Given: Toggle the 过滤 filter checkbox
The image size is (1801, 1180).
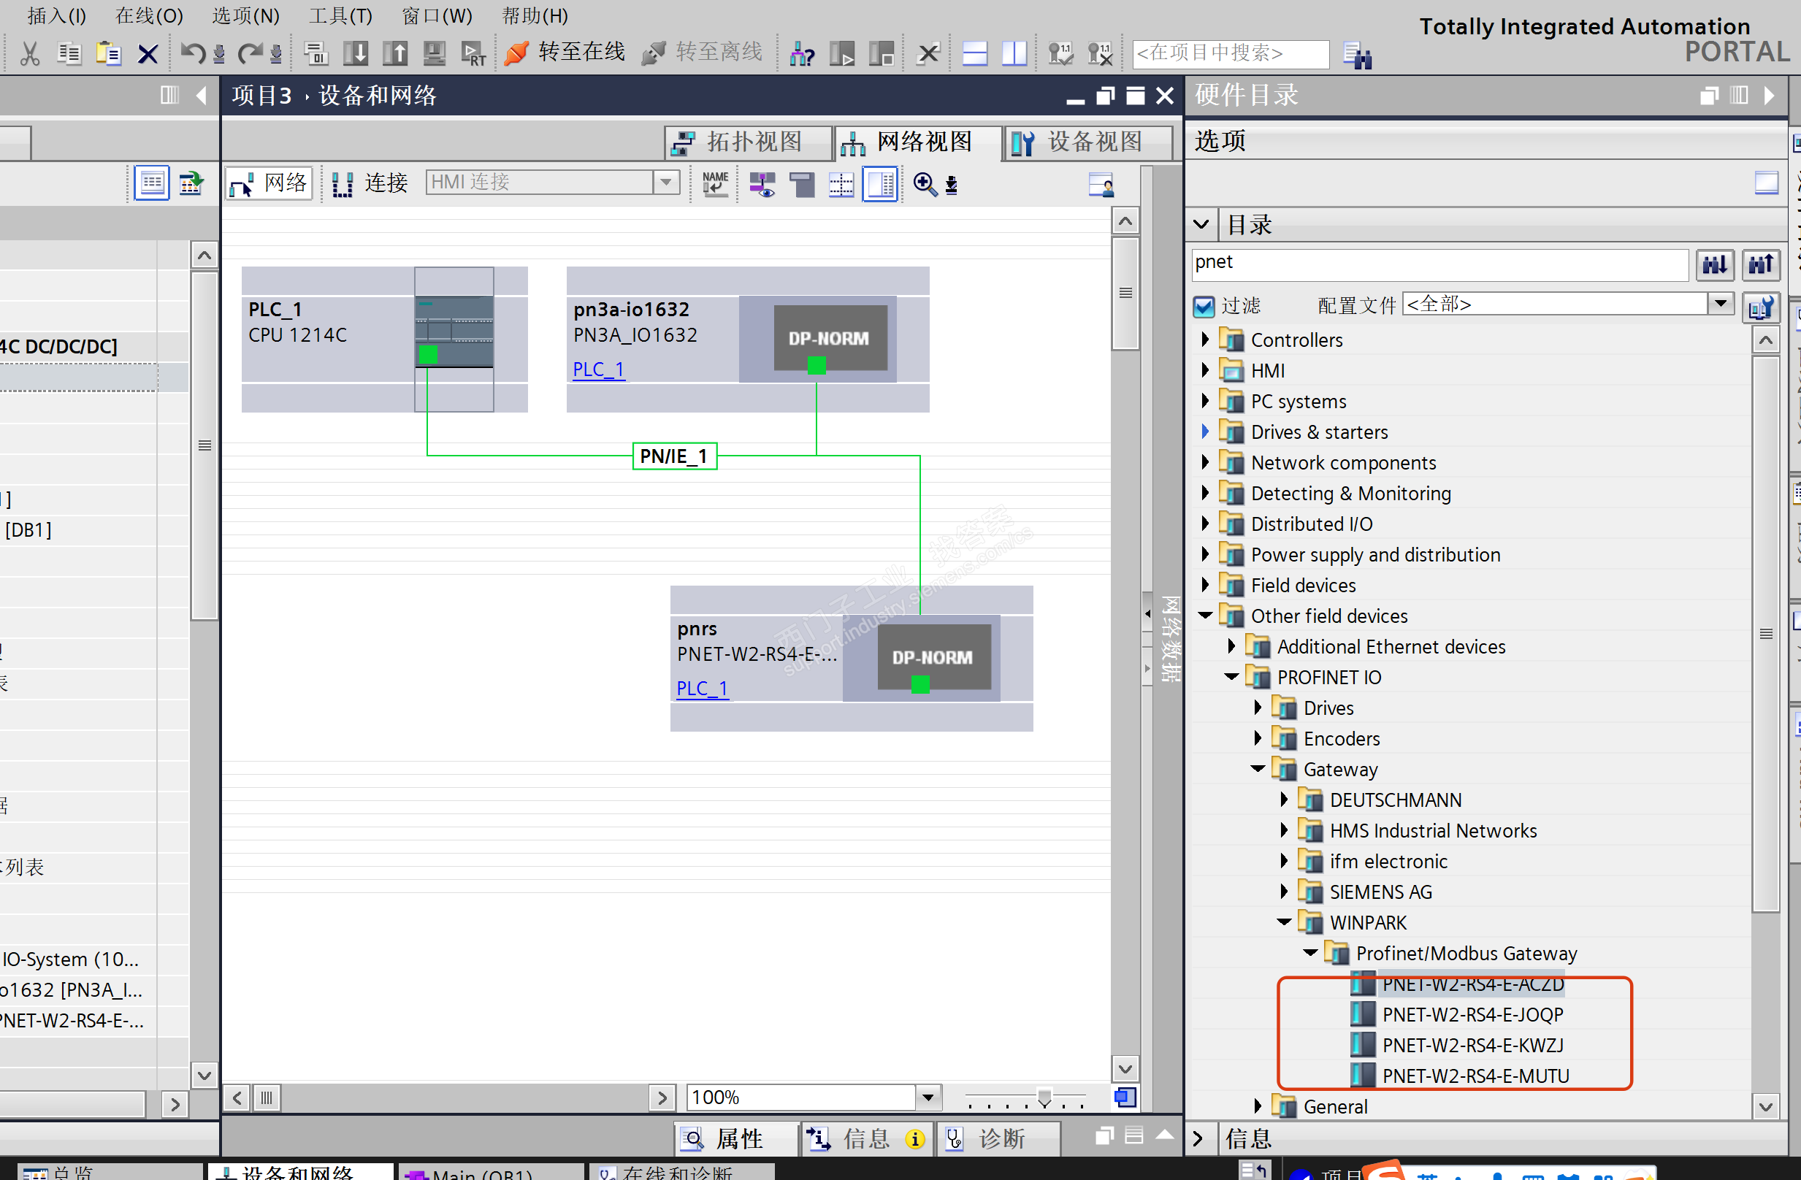Looking at the screenshot, I should (x=1204, y=307).
